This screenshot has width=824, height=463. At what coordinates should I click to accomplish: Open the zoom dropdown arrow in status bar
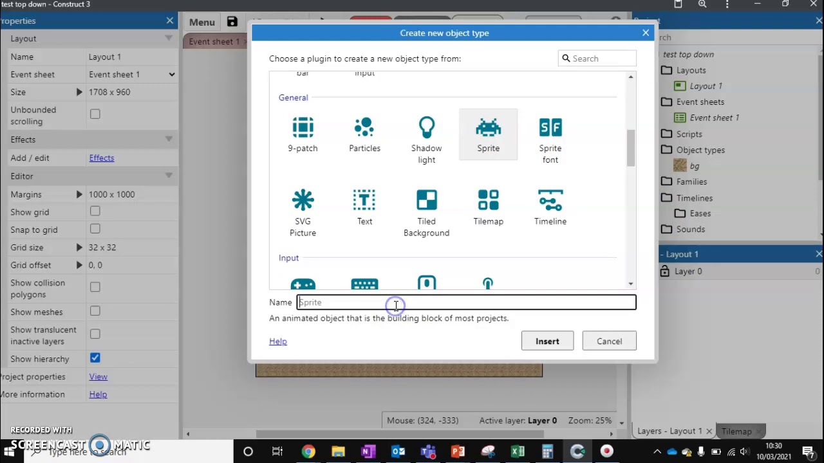pos(621,422)
